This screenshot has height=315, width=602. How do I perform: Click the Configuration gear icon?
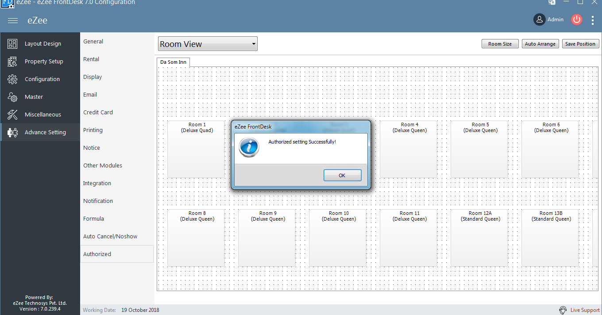[12, 79]
